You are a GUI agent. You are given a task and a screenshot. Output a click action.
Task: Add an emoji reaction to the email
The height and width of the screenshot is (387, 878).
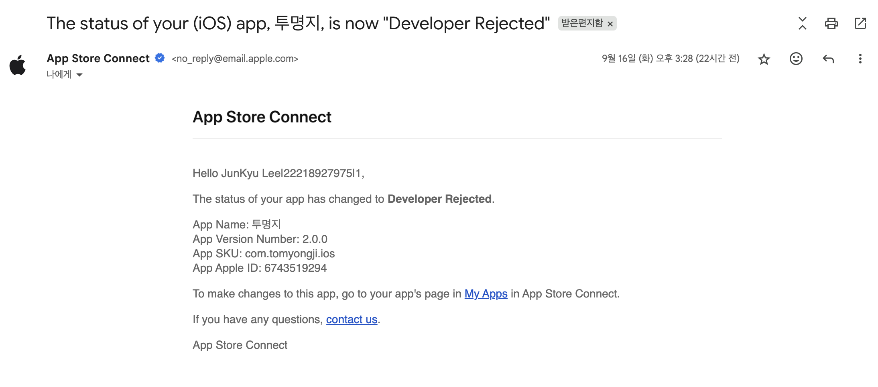point(796,59)
